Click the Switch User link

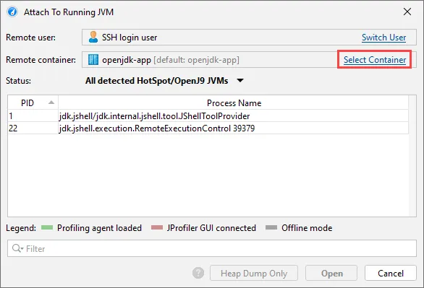tap(383, 38)
